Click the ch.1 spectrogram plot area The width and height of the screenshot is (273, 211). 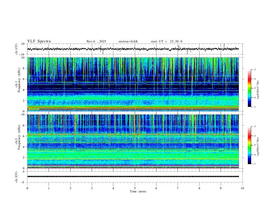(133, 84)
